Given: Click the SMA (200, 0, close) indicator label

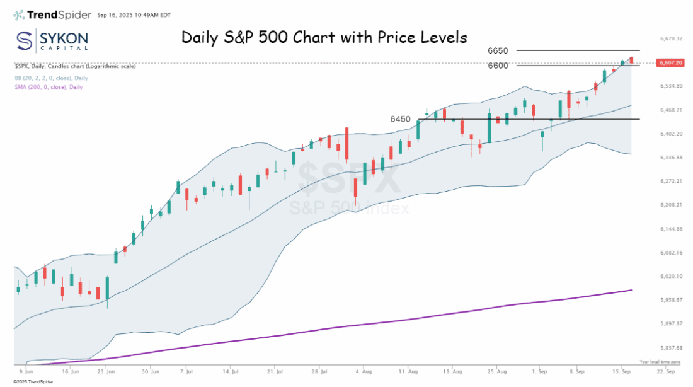Looking at the screenshot, I should coord(48,87).
